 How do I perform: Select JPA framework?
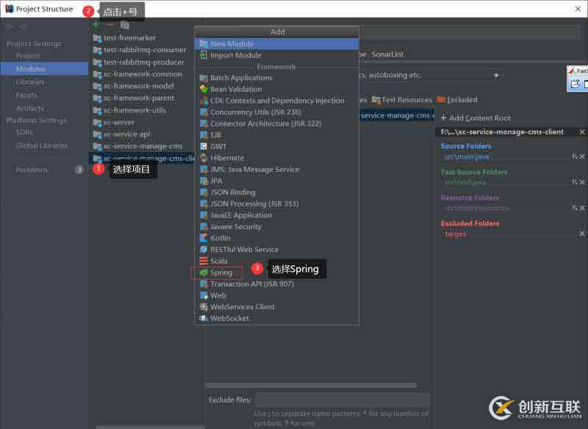click(x=276, y=181)
